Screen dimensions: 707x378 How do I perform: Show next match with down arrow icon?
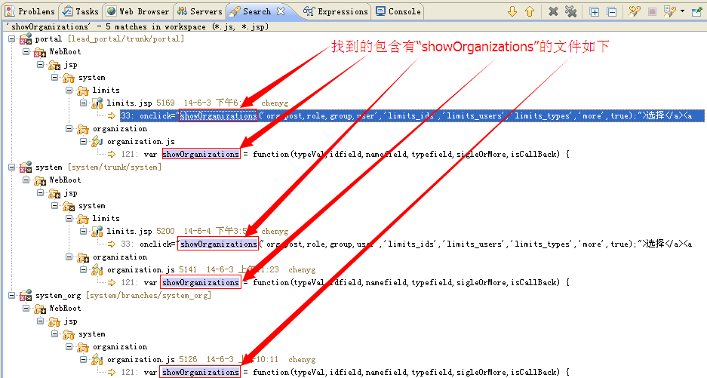[x=512, y=11]
